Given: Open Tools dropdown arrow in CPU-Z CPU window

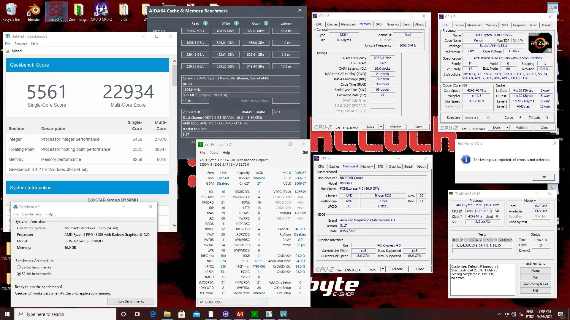Looking at the screenshot, I should coord(507,128).
